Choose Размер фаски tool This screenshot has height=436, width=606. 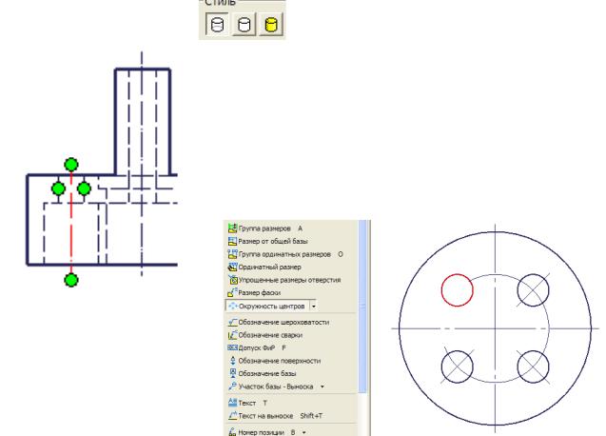click(254, 293)
